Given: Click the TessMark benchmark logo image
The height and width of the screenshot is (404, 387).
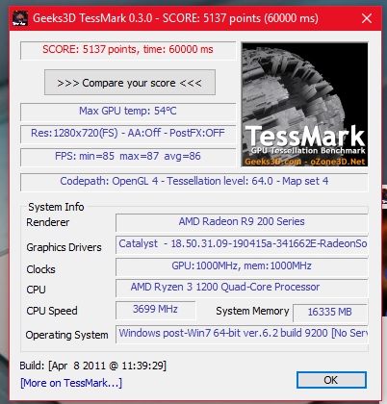Looking at the screenshot, I should (304, 105).
